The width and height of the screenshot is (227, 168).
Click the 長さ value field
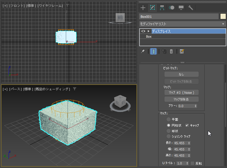(181, 143)
